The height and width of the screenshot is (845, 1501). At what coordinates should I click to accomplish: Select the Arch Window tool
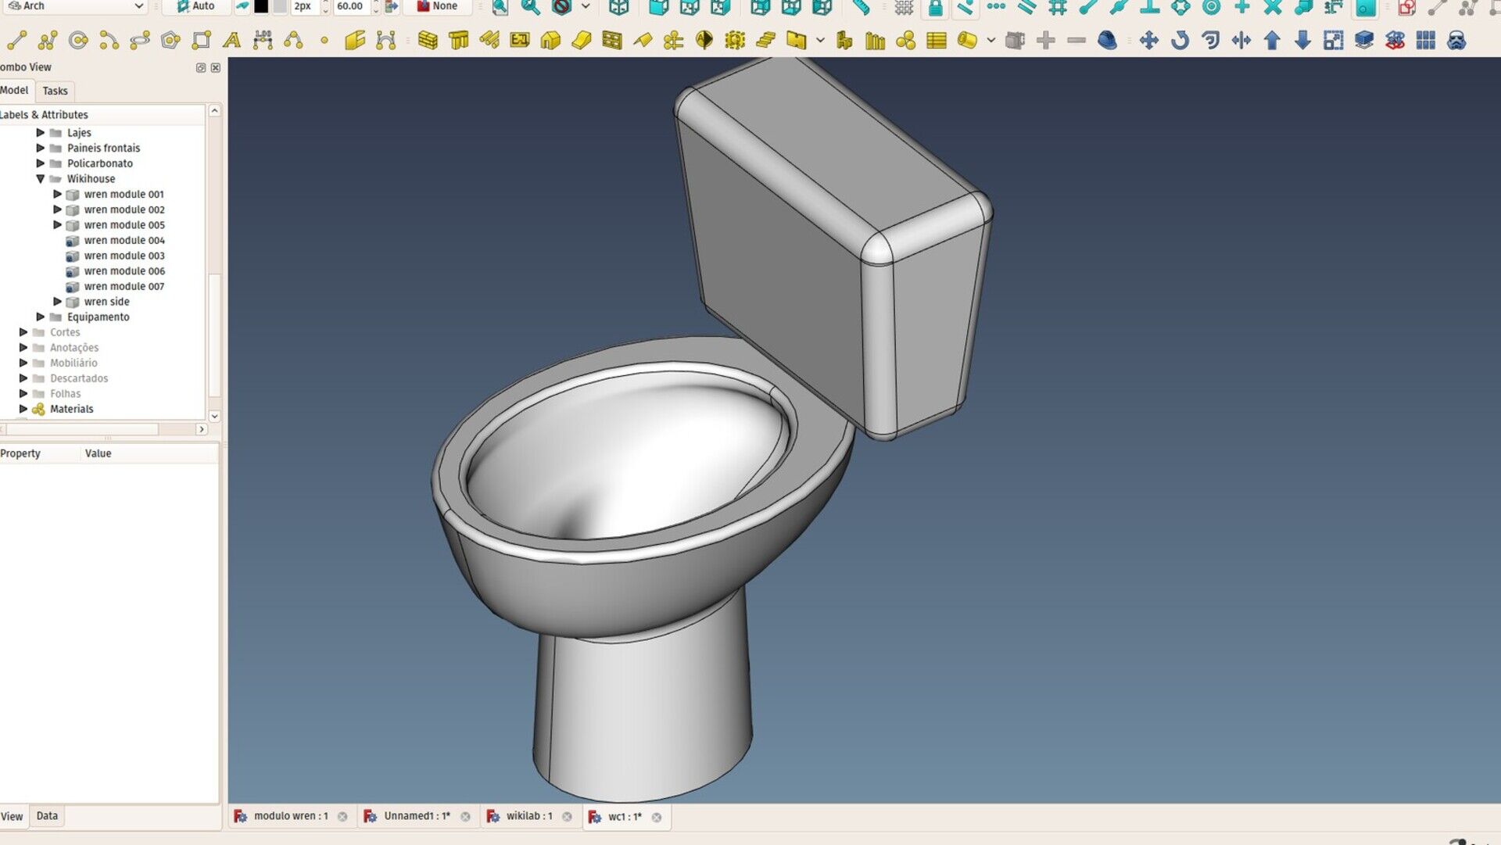point(612,40)
